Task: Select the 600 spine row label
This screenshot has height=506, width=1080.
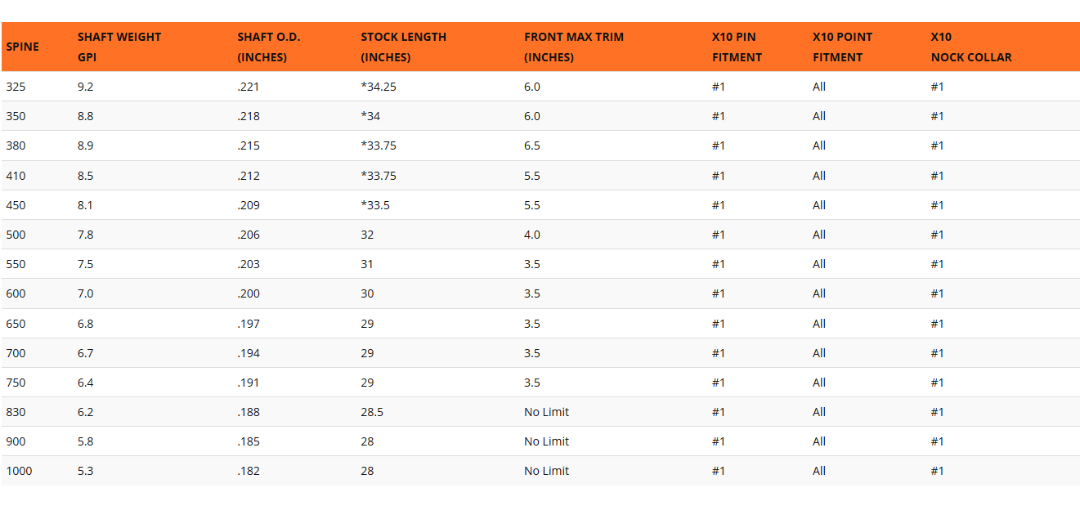Action: [16, 293]
